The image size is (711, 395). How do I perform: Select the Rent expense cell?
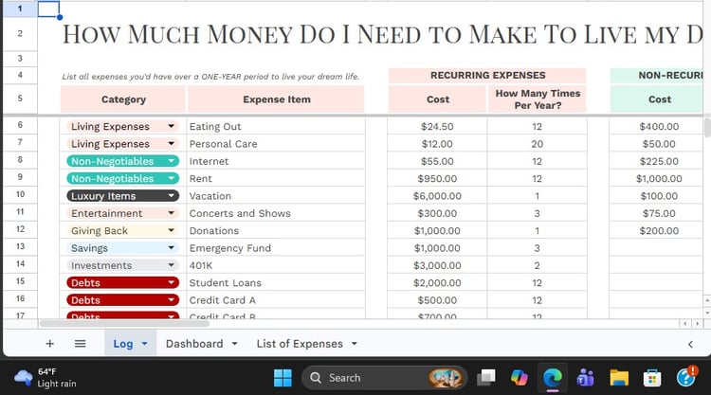tap(276, 178)
